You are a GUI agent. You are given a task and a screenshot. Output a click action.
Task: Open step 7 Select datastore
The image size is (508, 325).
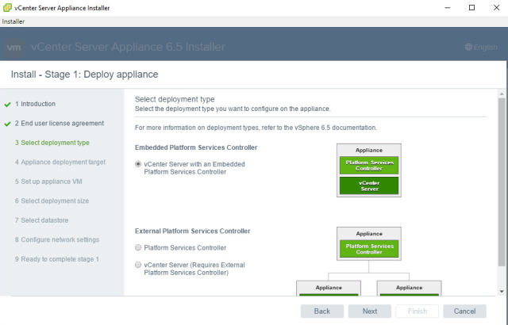click(41, 220)
